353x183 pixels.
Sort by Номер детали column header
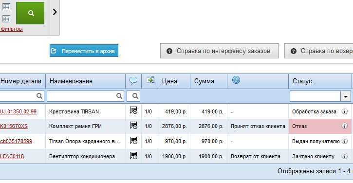pos(21,81)
